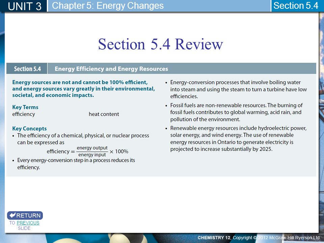This screenshot has width=324, height=243.
Task: Click 'projected to increase substantially by 2025' line
Action: 221,149
